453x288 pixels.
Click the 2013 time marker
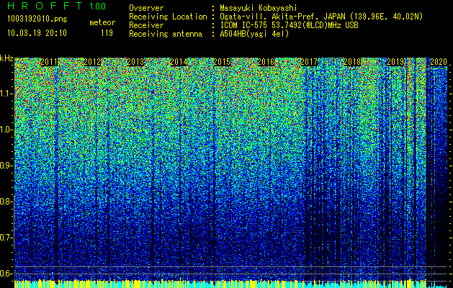(x=135, y=62)
